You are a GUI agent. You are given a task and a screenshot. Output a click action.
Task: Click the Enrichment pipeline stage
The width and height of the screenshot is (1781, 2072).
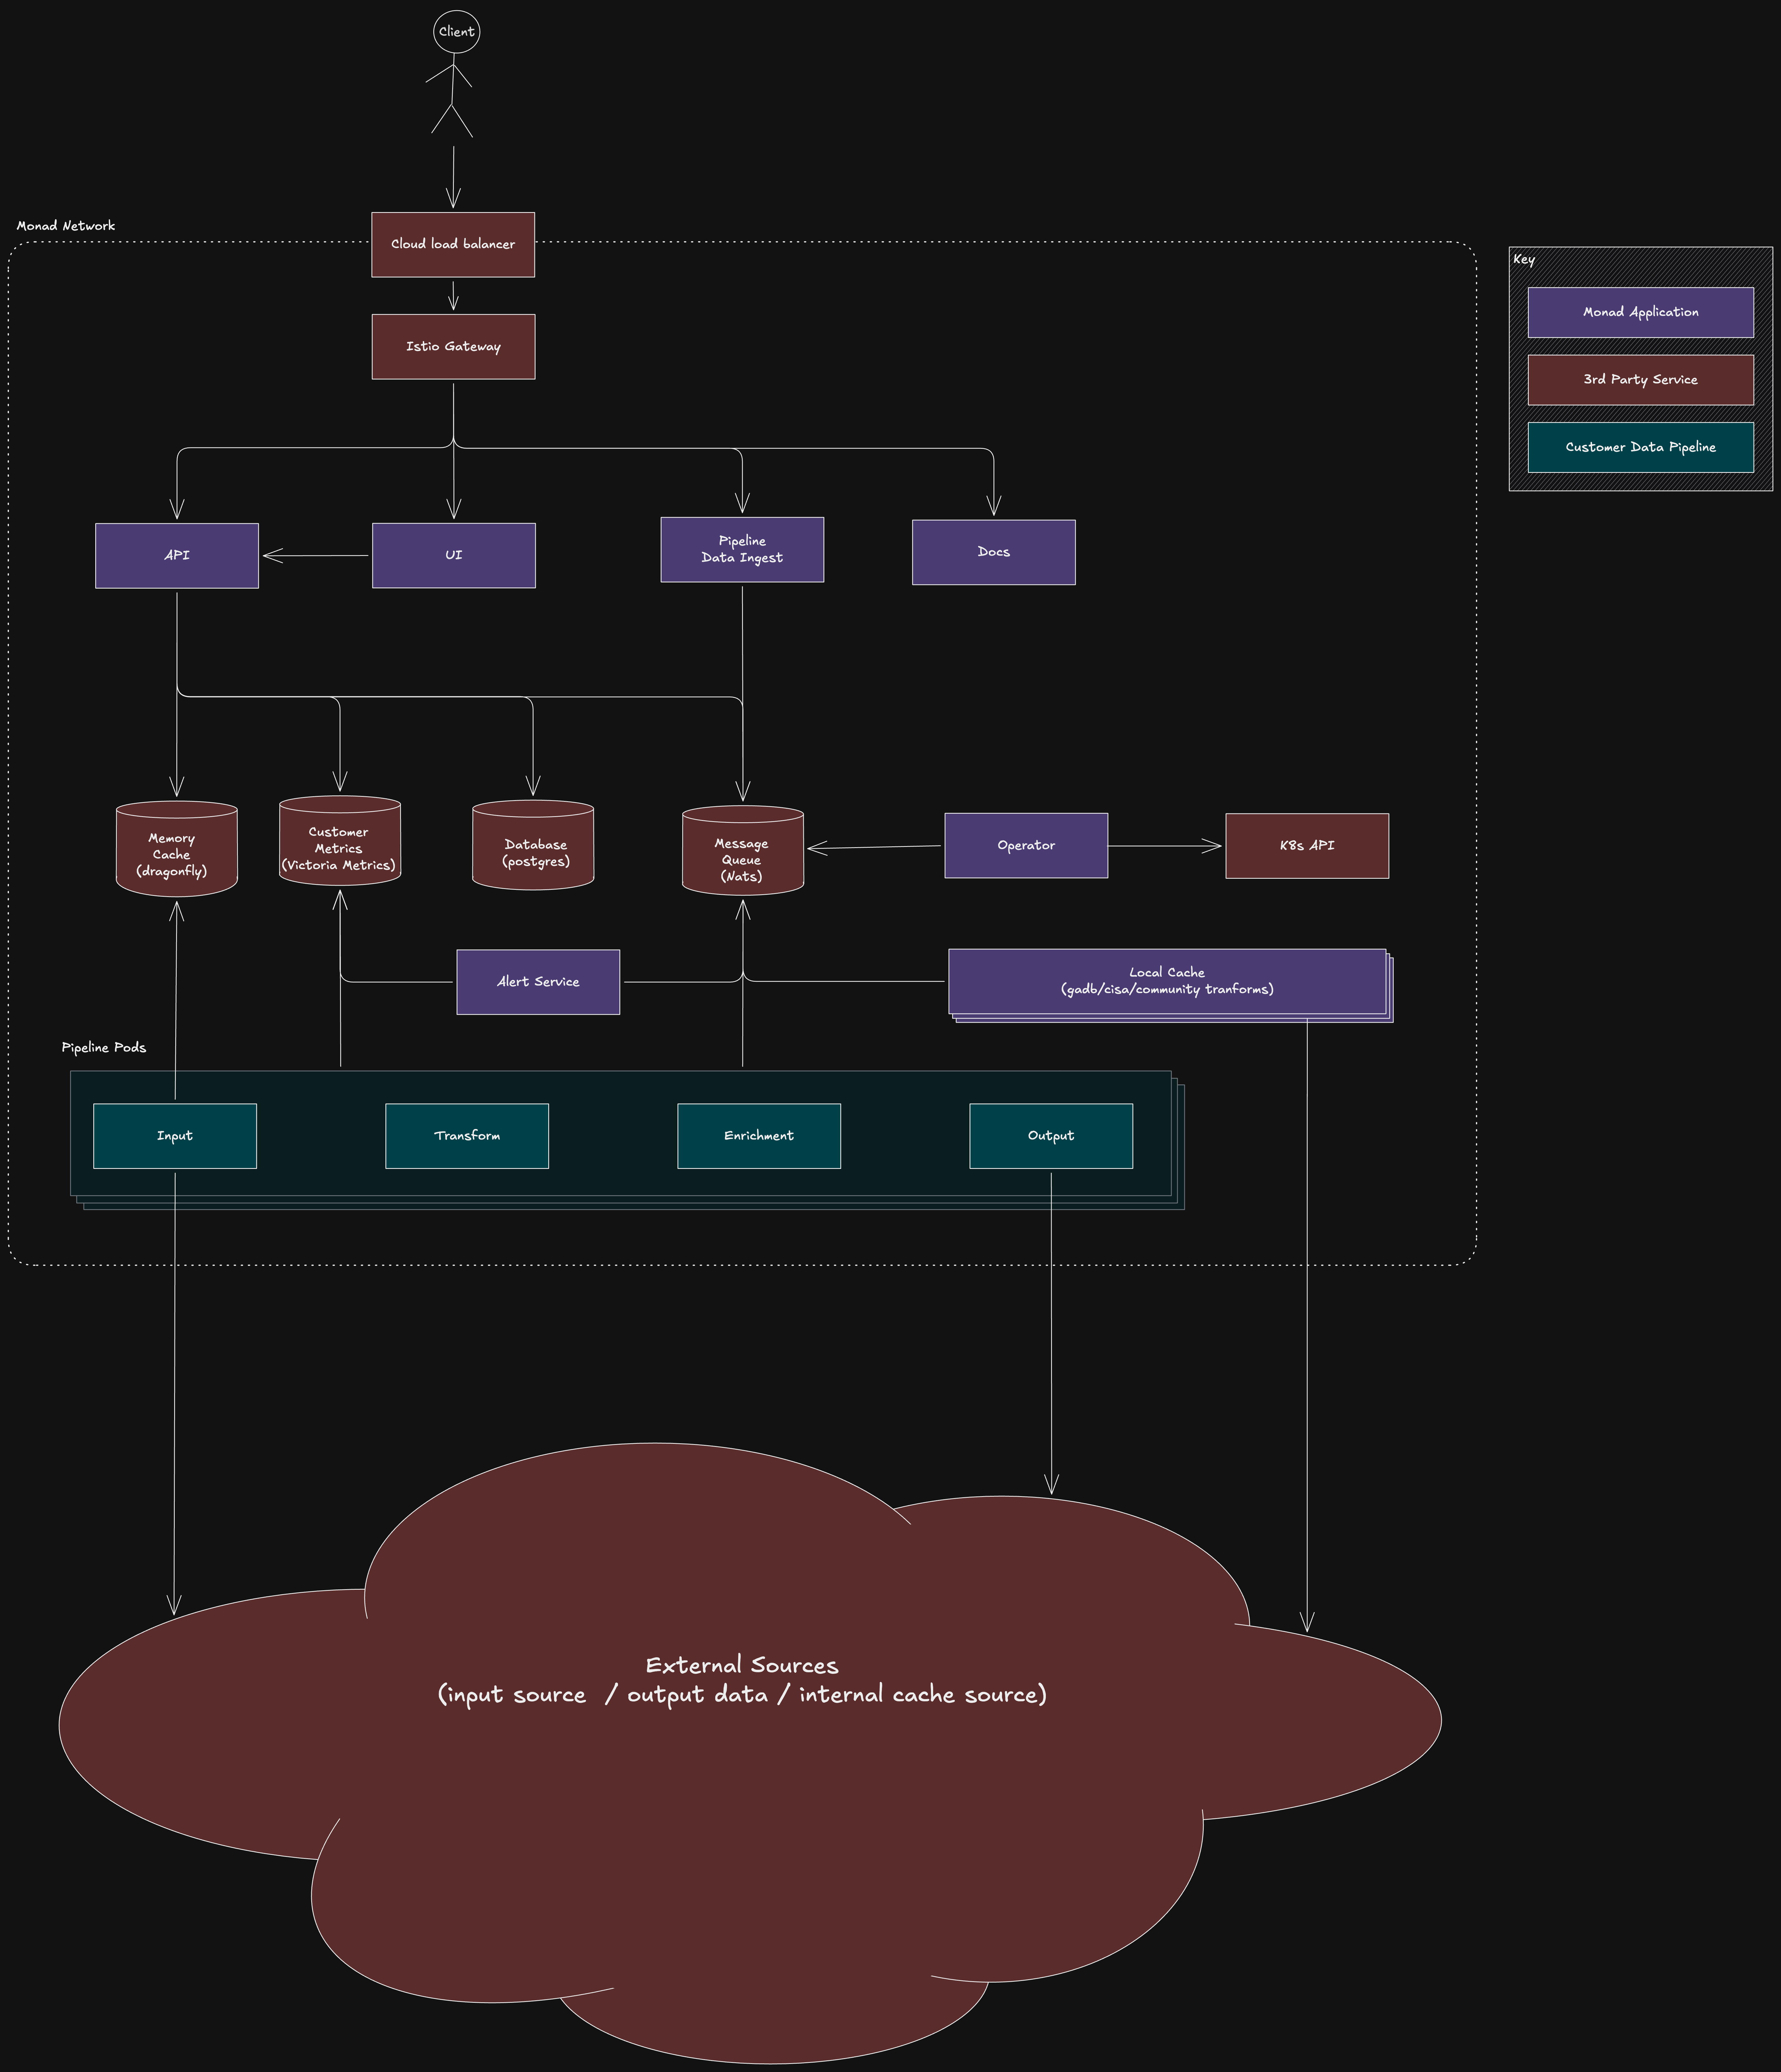(759, 1136)
